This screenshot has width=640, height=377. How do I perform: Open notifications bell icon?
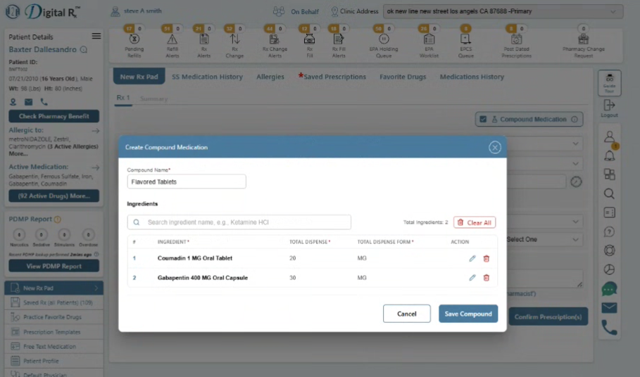tap(610, 155)
